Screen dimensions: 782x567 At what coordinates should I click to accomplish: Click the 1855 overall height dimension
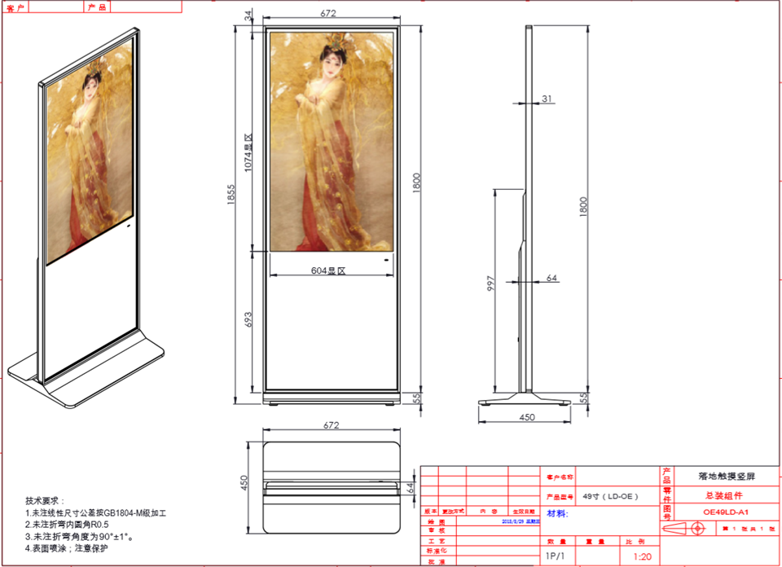231,194
